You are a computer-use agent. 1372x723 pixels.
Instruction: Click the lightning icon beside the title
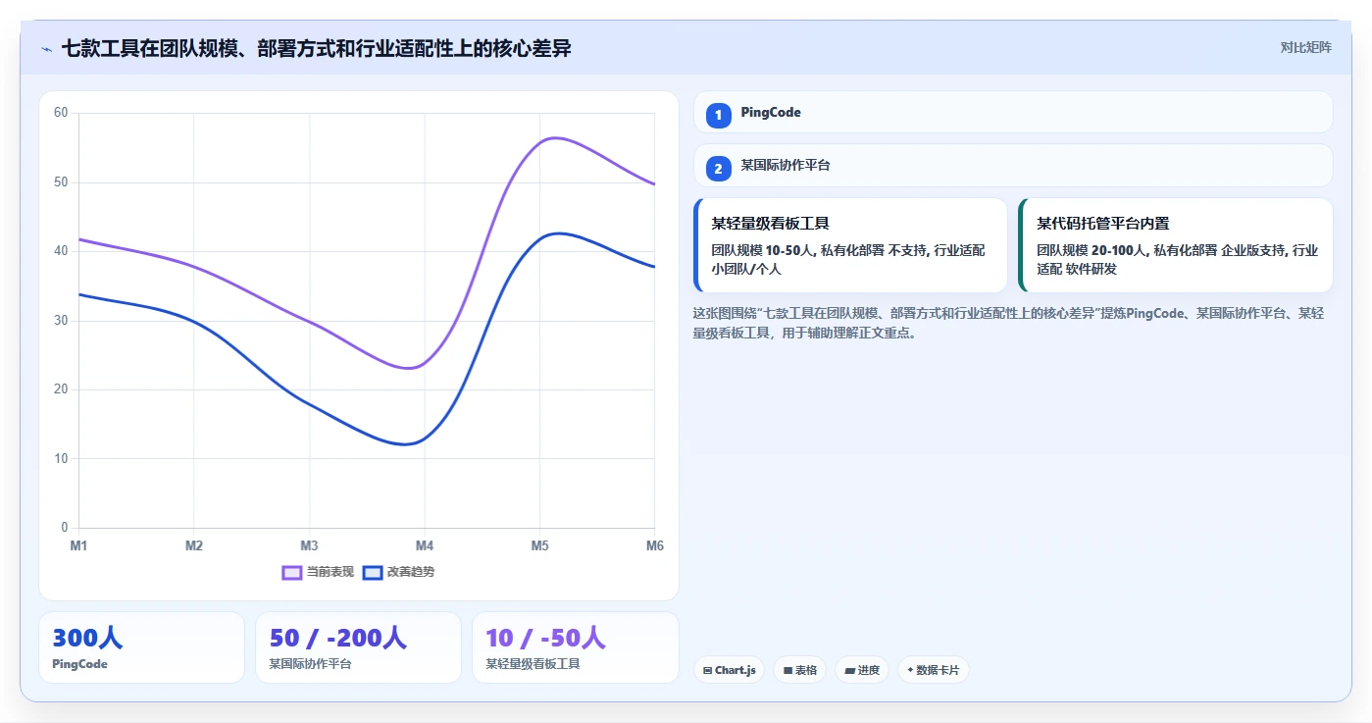47,48
